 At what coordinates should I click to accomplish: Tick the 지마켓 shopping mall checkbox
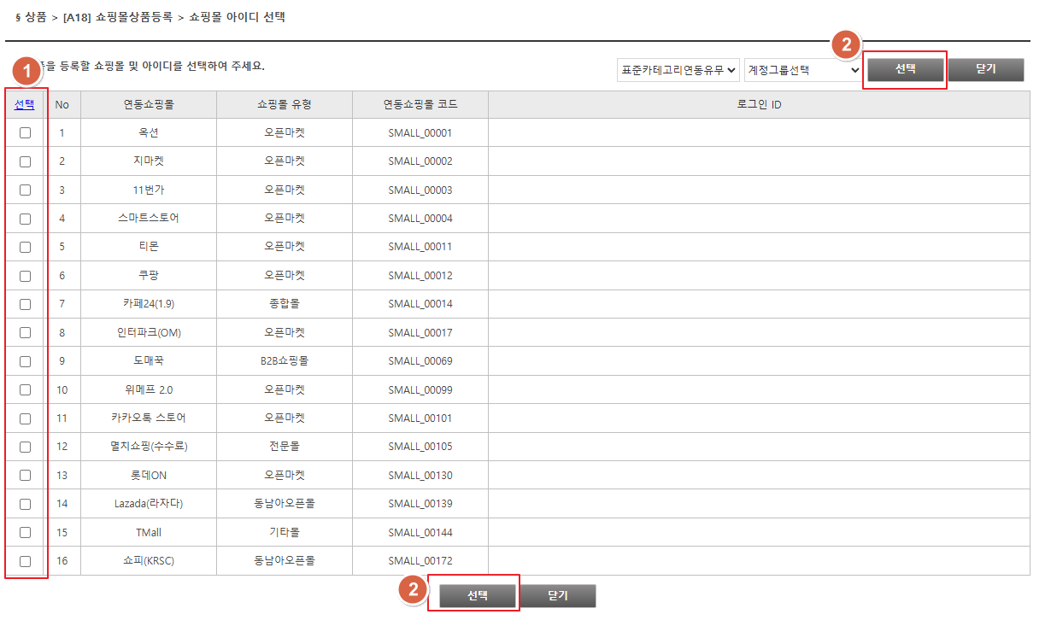25,161
